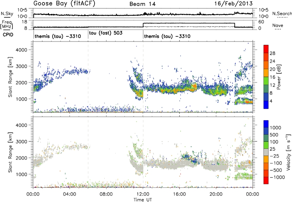Click the '3000' tick of the power panel
Screen dimensions: 292x202
(x=22, y=66)
